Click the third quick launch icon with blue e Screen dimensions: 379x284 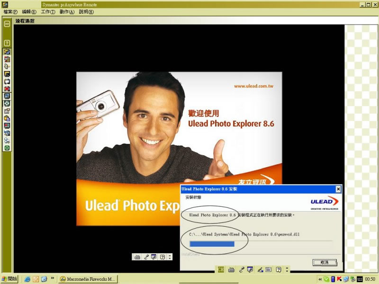coord(44,279)
